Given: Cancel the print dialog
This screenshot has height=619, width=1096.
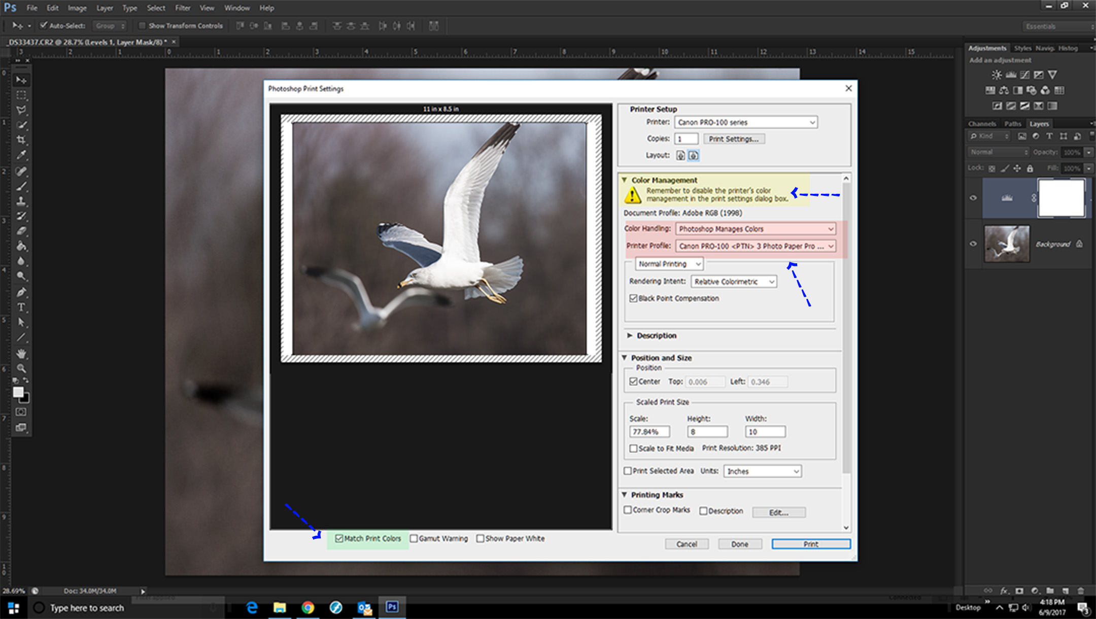Looking at the screenshot, I should pos(687,543).
